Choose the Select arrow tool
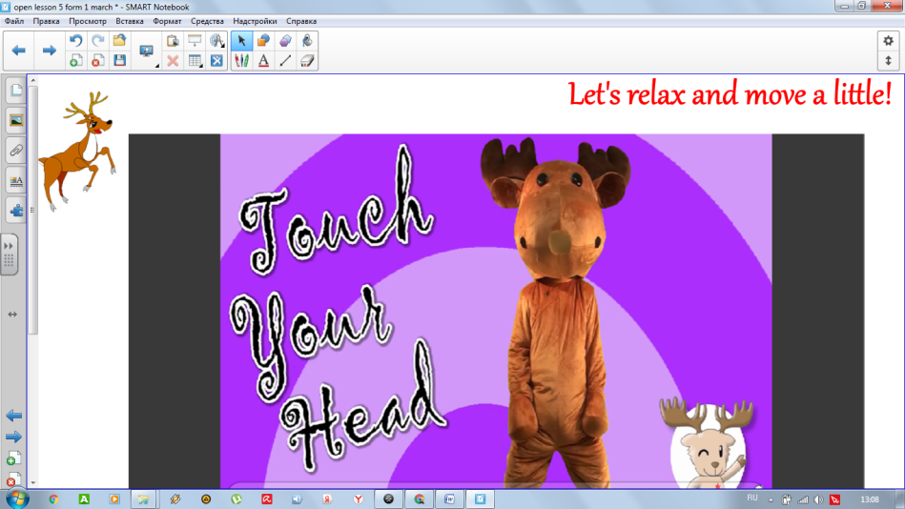 tap(241, 40)
